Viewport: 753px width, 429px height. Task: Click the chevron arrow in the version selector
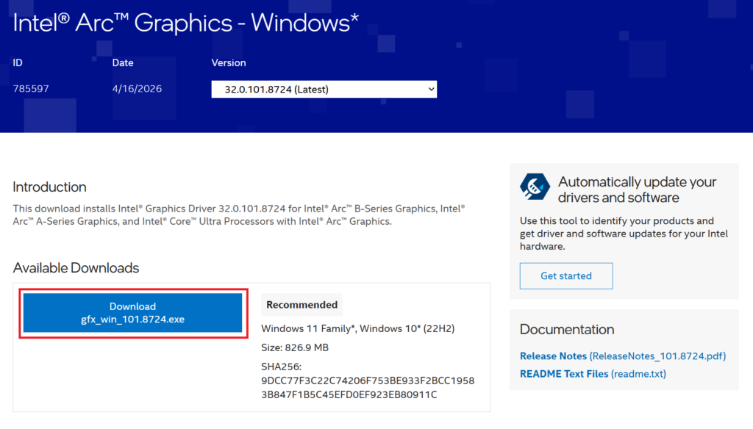pos(430,90)
